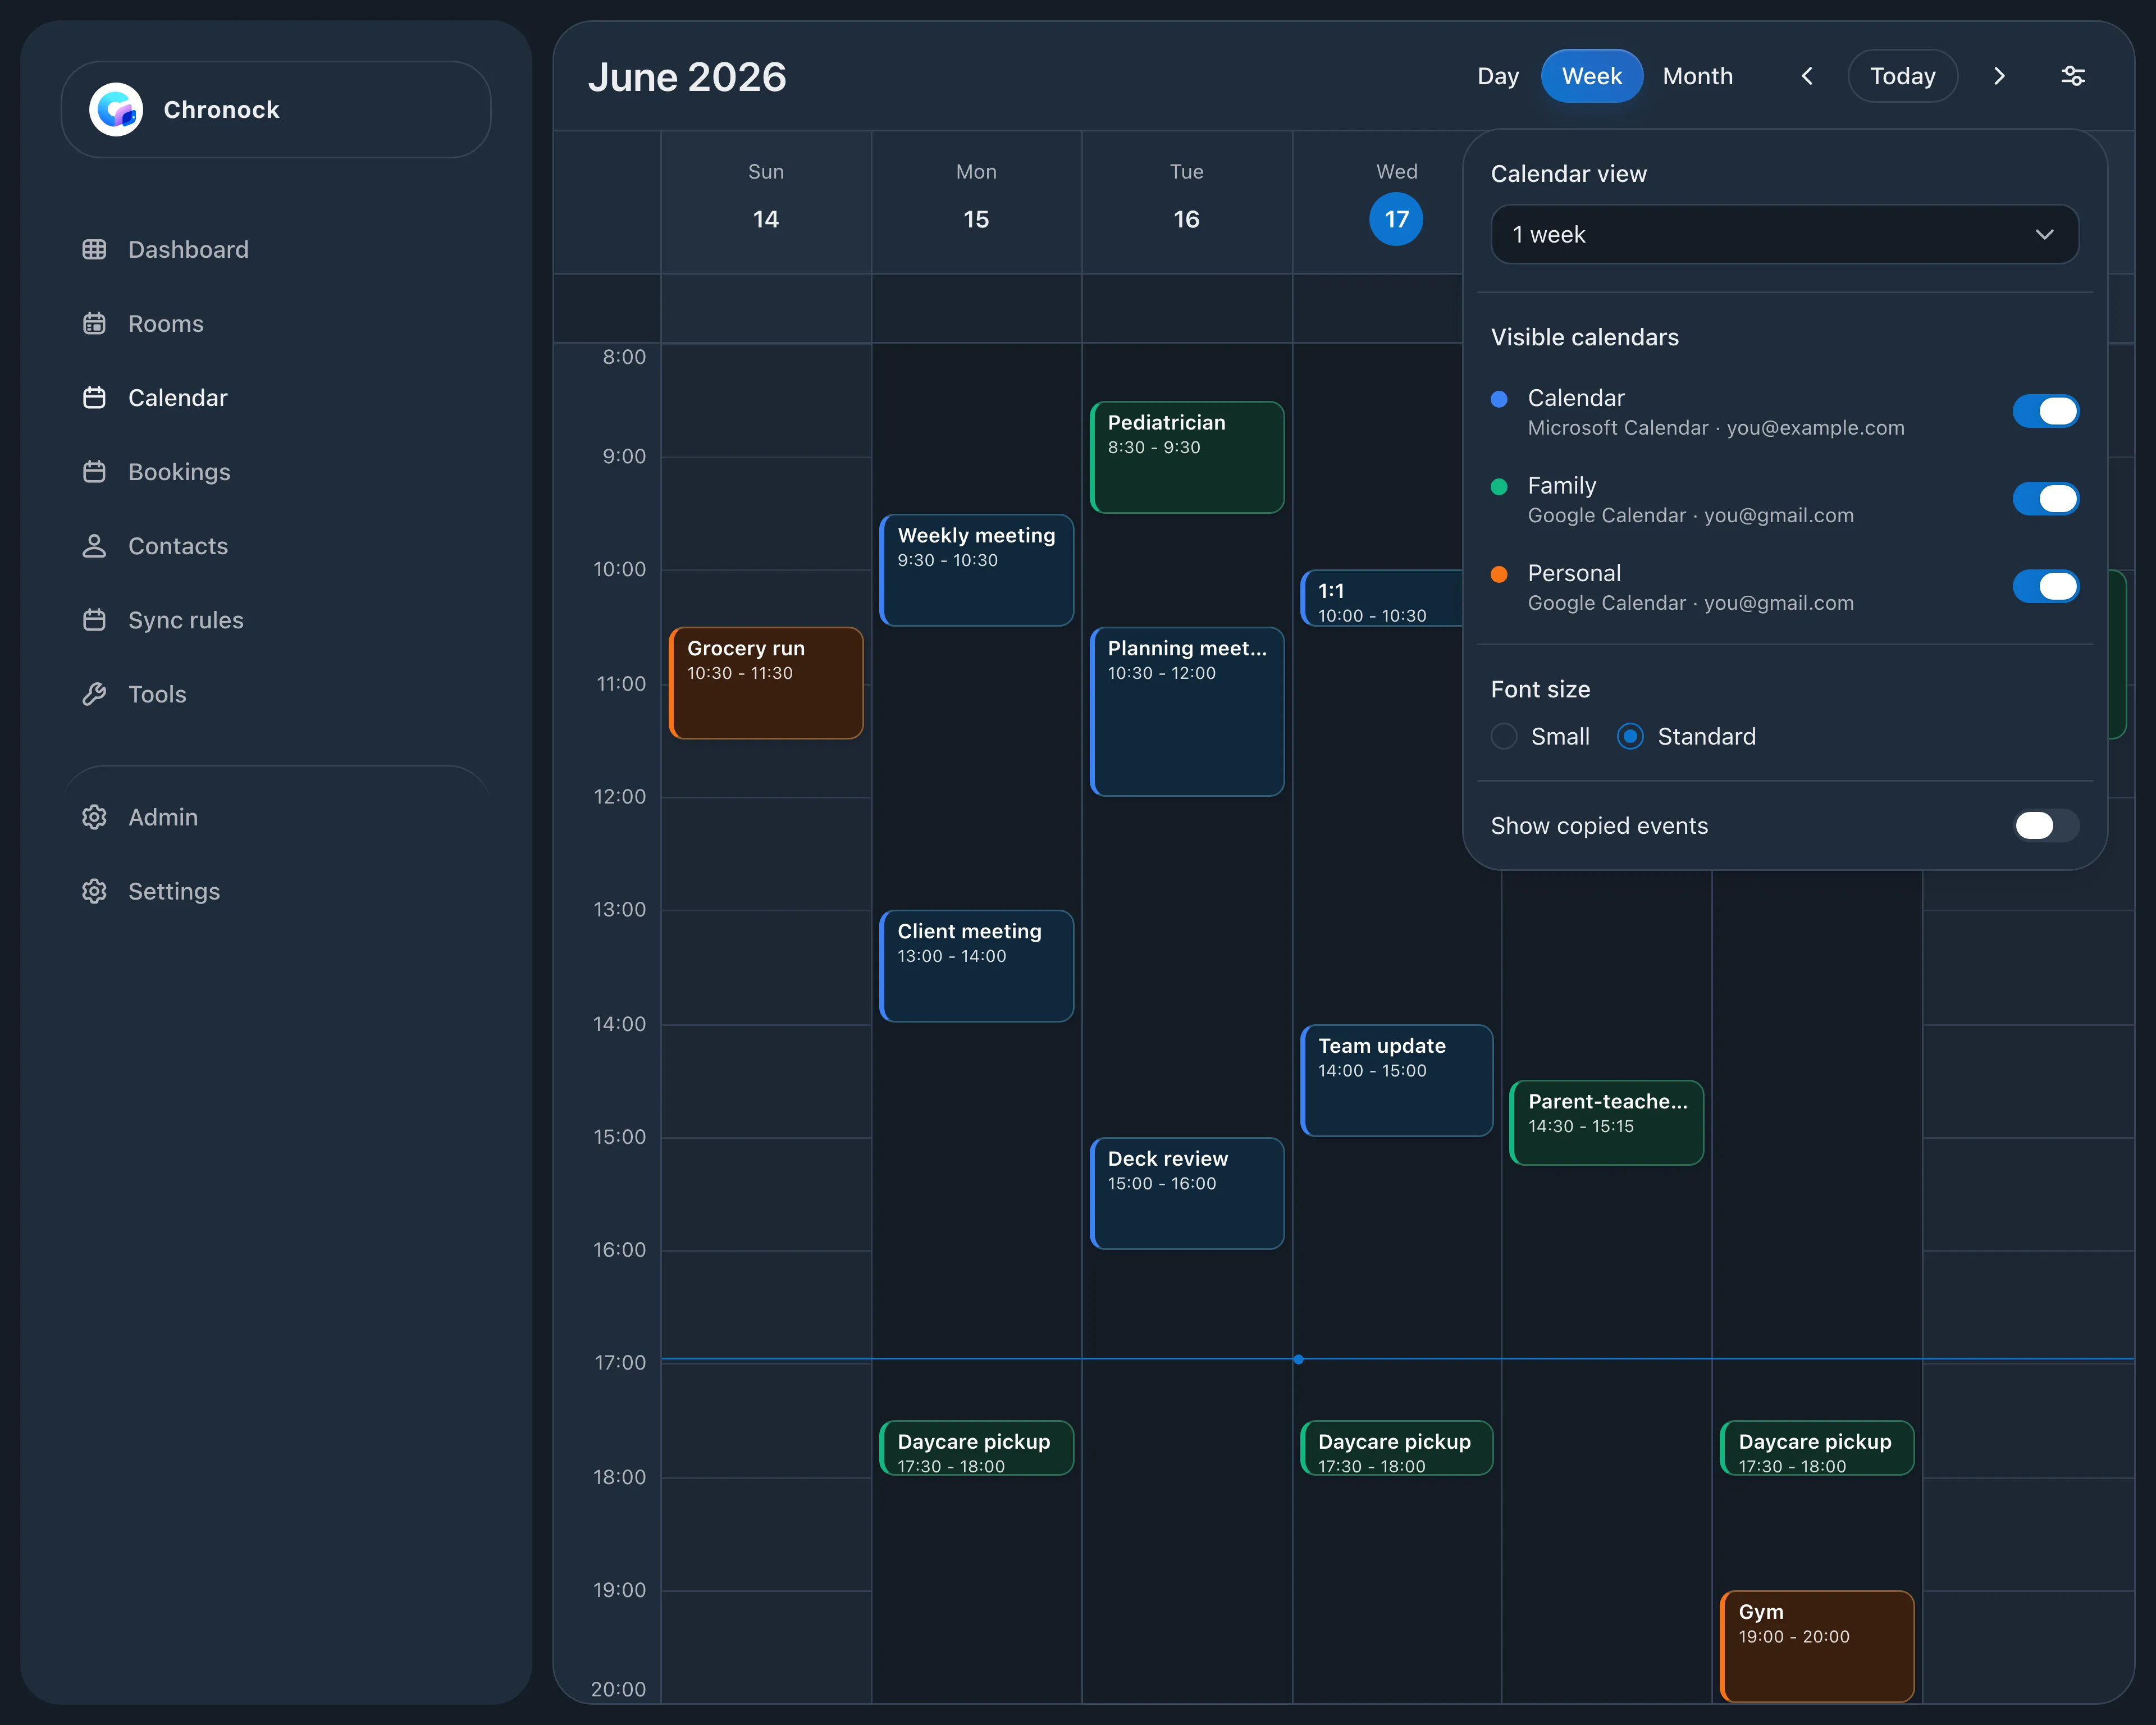Open the Weekly meeting event
The width and height of the screenshot is (2156, 1725).
coord(976,570)
